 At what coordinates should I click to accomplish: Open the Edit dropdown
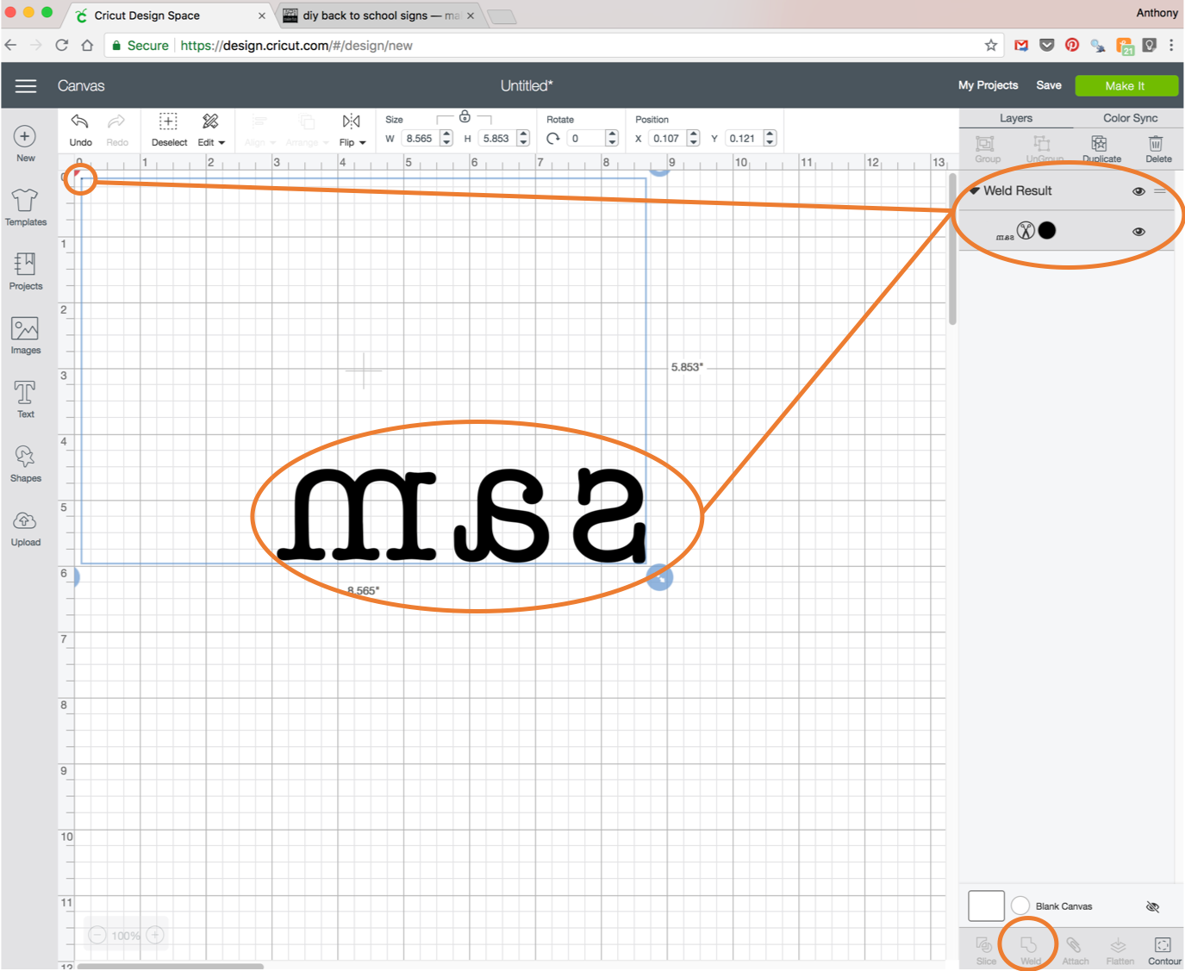click(x=211, y=129)
